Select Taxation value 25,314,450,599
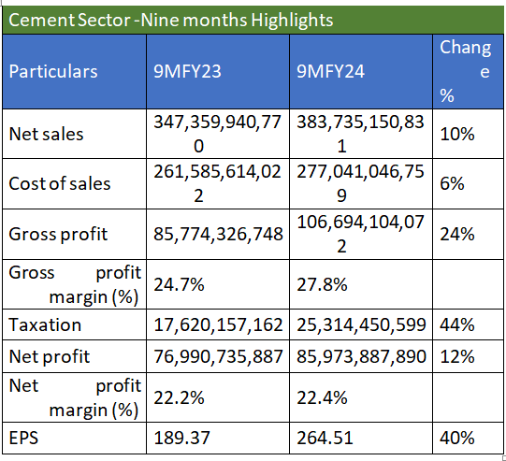The image size is (506, 461). pos(361,324)
